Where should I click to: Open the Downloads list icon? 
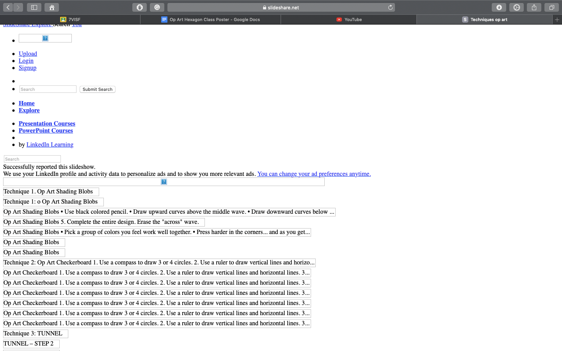(499, 7)
